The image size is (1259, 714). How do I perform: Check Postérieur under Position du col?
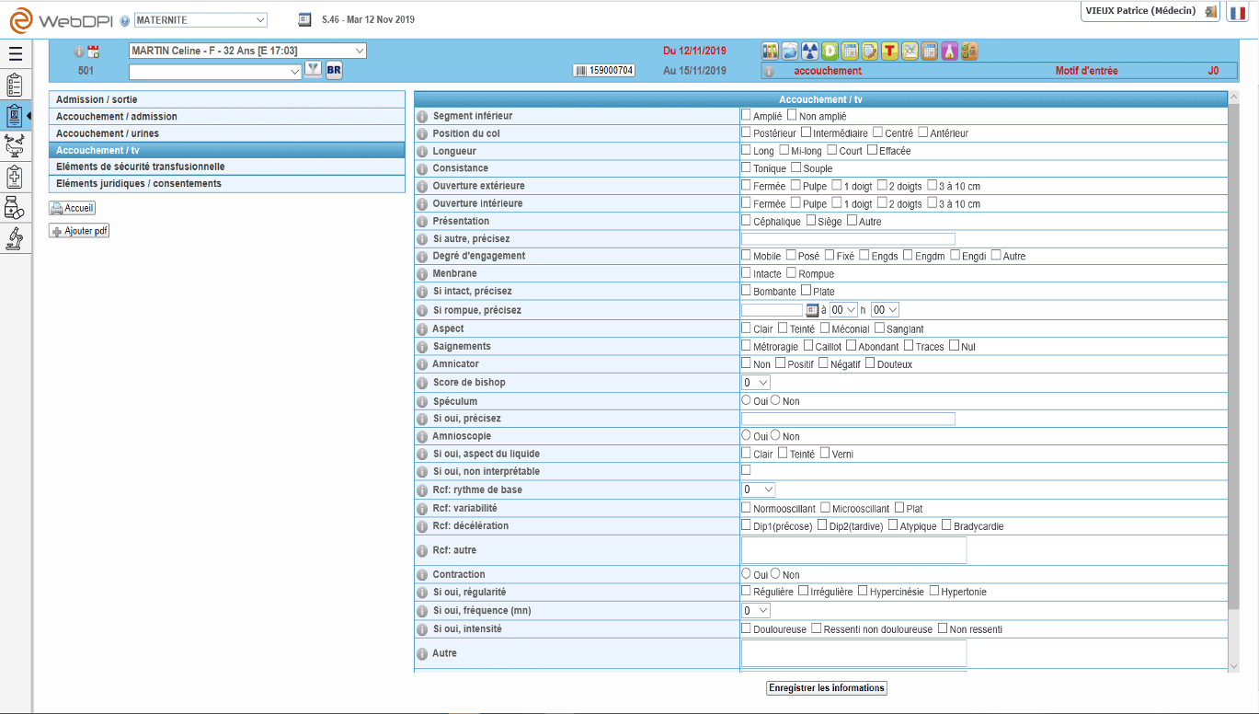point(746,133)
